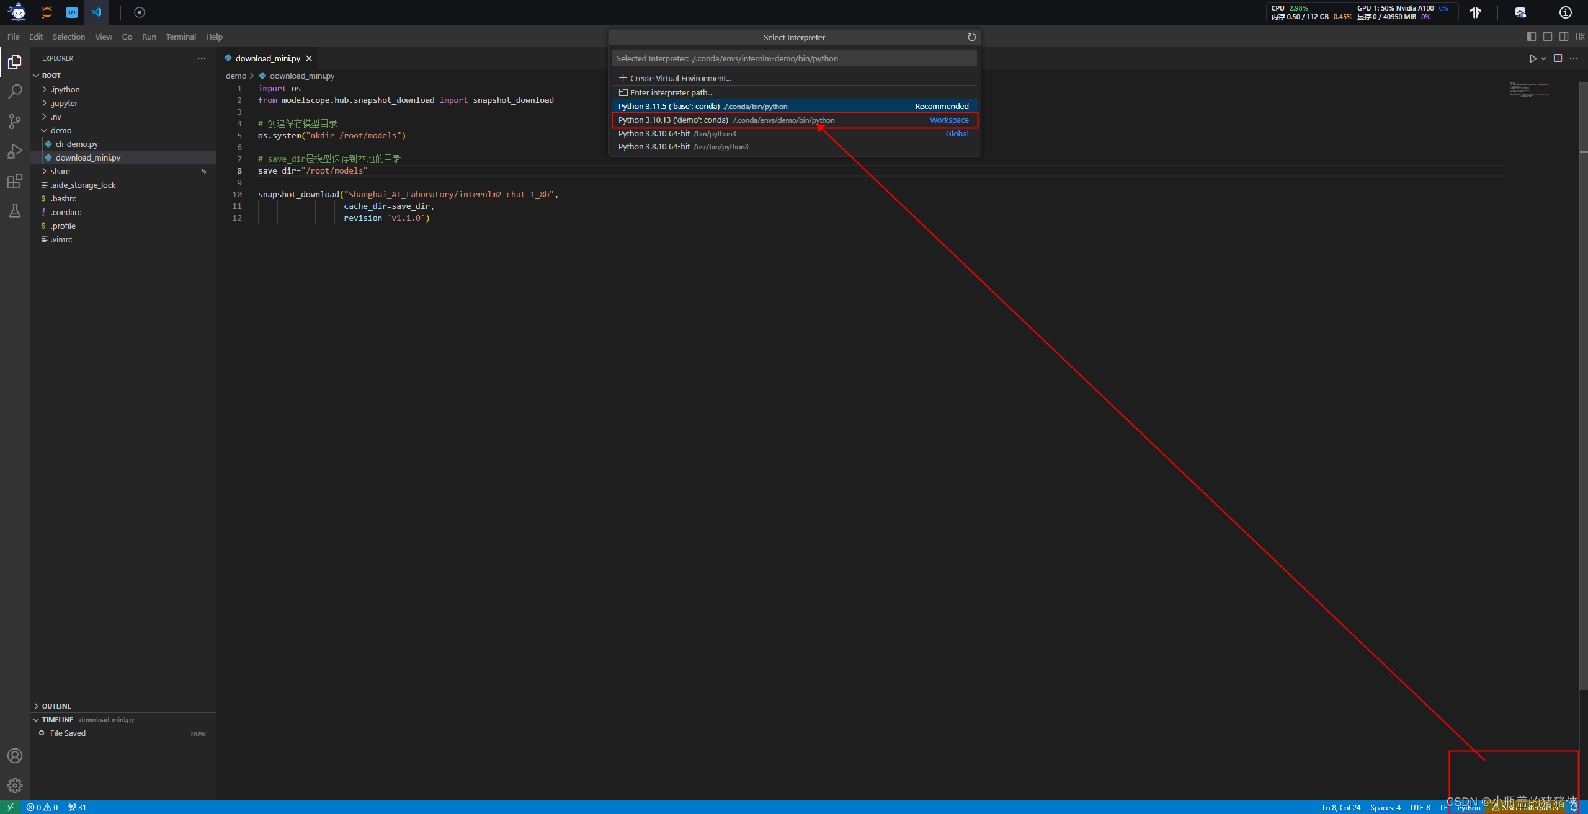Select Python 3.8.10 /bin/python3 interpreter

pyautogui.click(x=794, y=133)
